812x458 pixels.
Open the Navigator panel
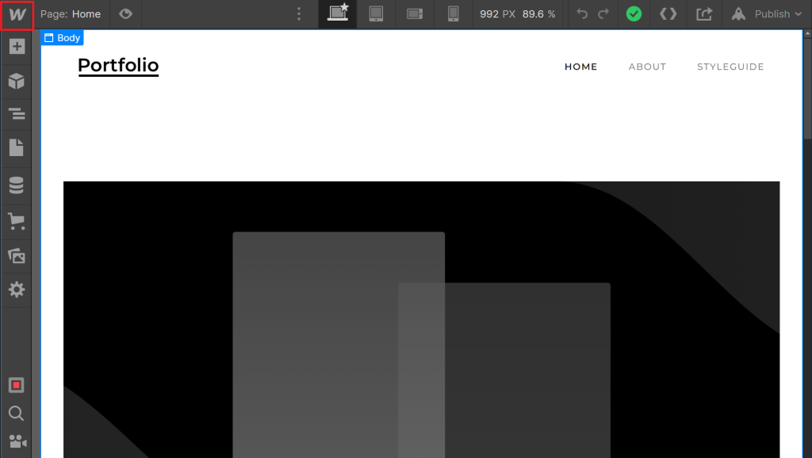tap(17, 114)
